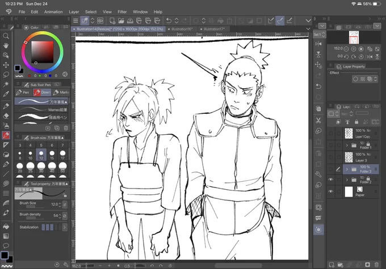Switch to the Illustration16 canvas tab

point(182,29)
